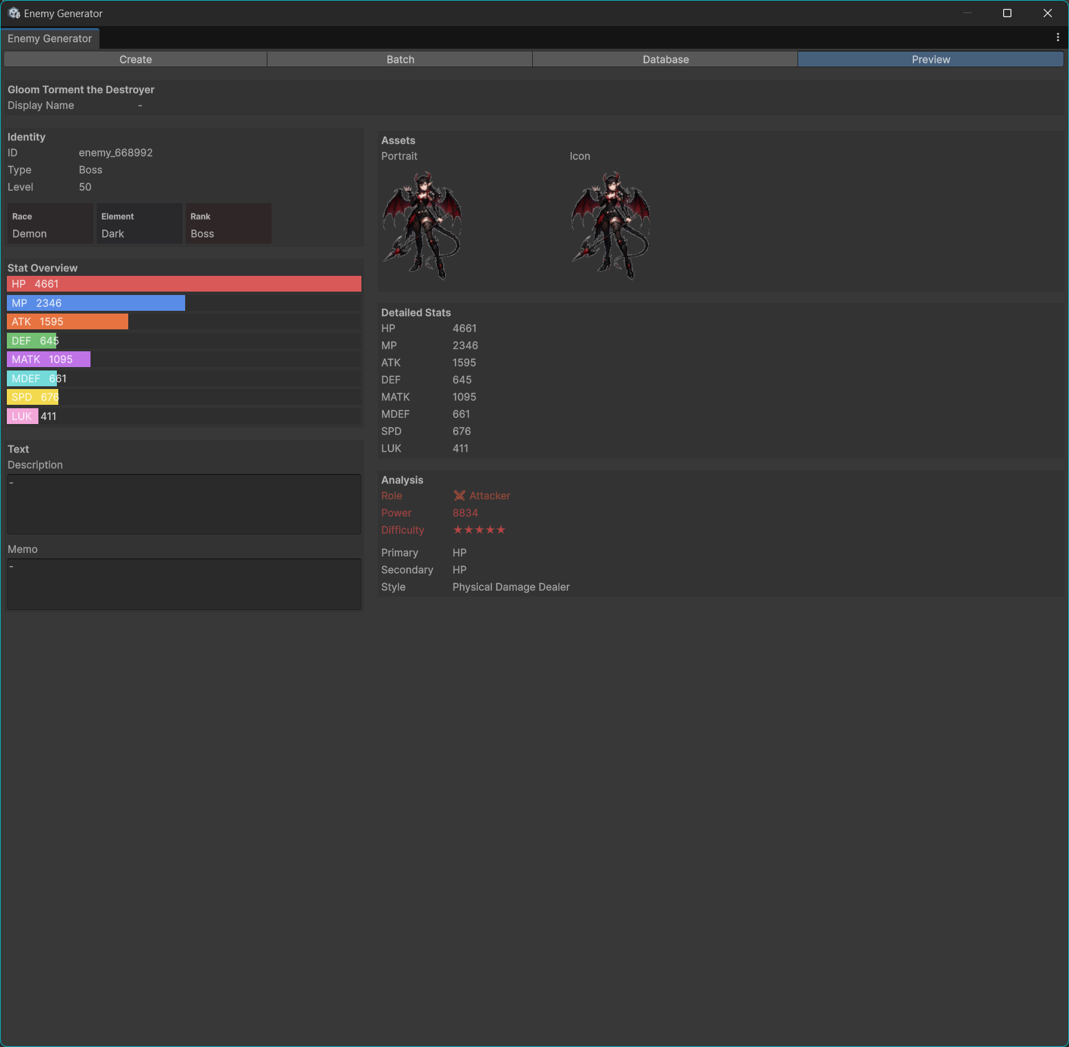This screenshot has height=1047, width=1069.
Task: Close the Enemy Generator window
Action: tap(1048, 13)
